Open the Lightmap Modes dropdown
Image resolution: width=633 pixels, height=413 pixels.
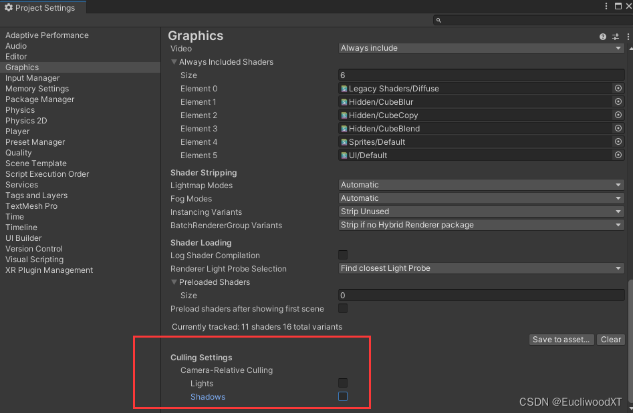click(481, 185)
